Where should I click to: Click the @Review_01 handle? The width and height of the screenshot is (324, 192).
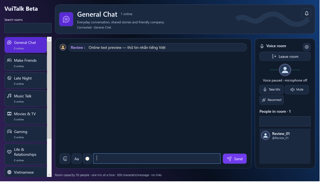coord(280,138)
